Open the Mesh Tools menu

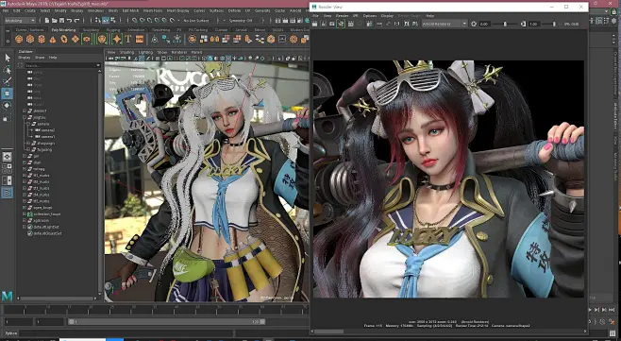tap(153, 10)
